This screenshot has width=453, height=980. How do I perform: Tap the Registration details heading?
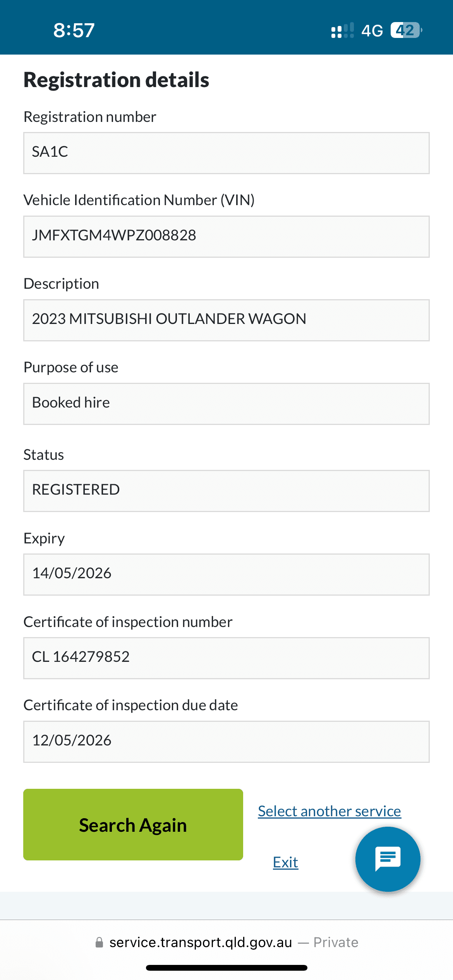click(x=117, y=80)
